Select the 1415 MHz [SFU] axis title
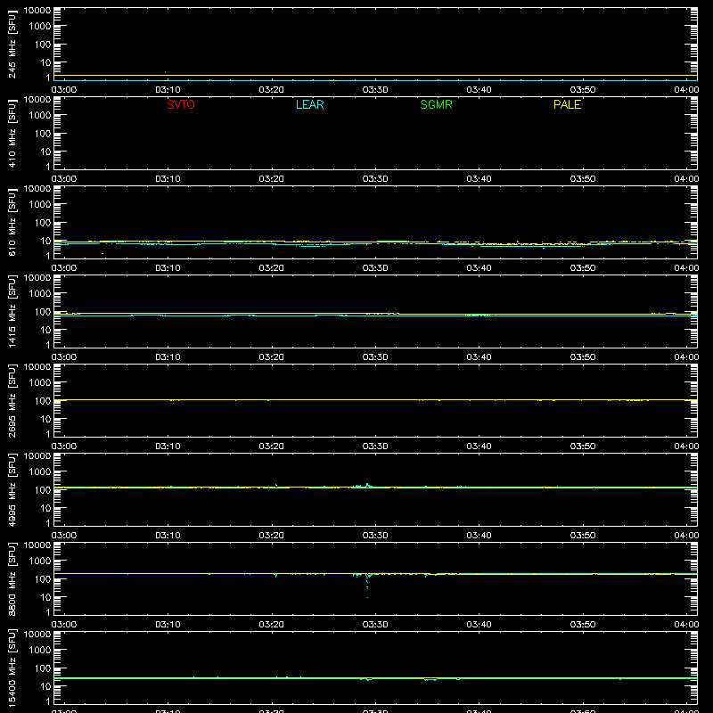The height and width of the screenshot is (713, 713). 12,311
